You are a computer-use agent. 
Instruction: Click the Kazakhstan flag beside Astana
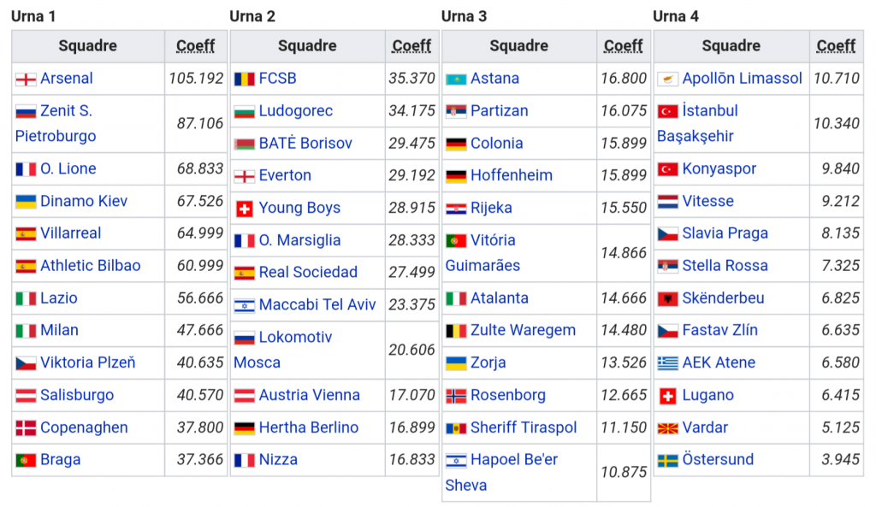[456, 79]
